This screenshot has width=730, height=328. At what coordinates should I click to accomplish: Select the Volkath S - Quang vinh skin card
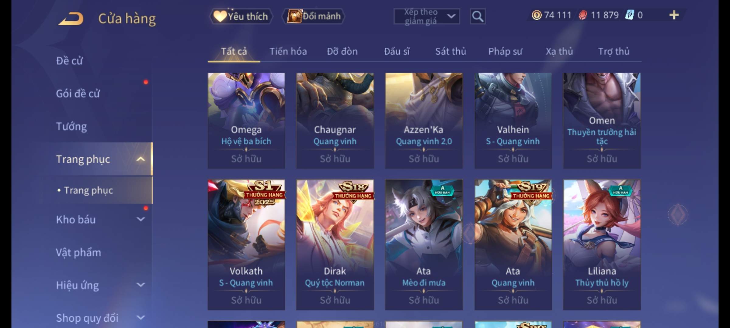(x=246, y=245)
